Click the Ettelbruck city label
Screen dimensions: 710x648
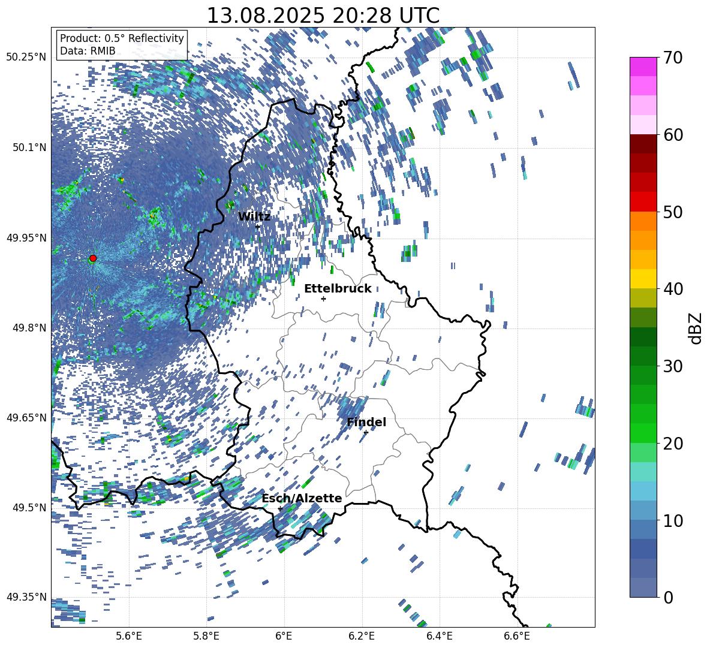pyautogui.click(x=338, y=289)
